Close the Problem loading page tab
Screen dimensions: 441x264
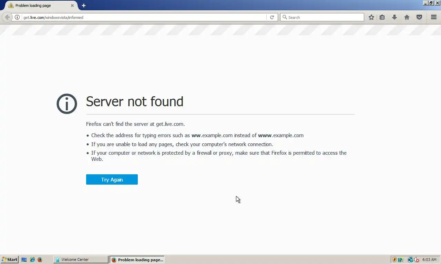(x=72, y=5)
